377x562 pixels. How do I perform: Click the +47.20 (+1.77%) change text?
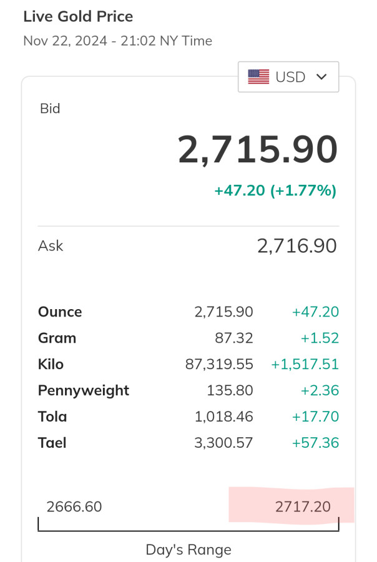275,190
